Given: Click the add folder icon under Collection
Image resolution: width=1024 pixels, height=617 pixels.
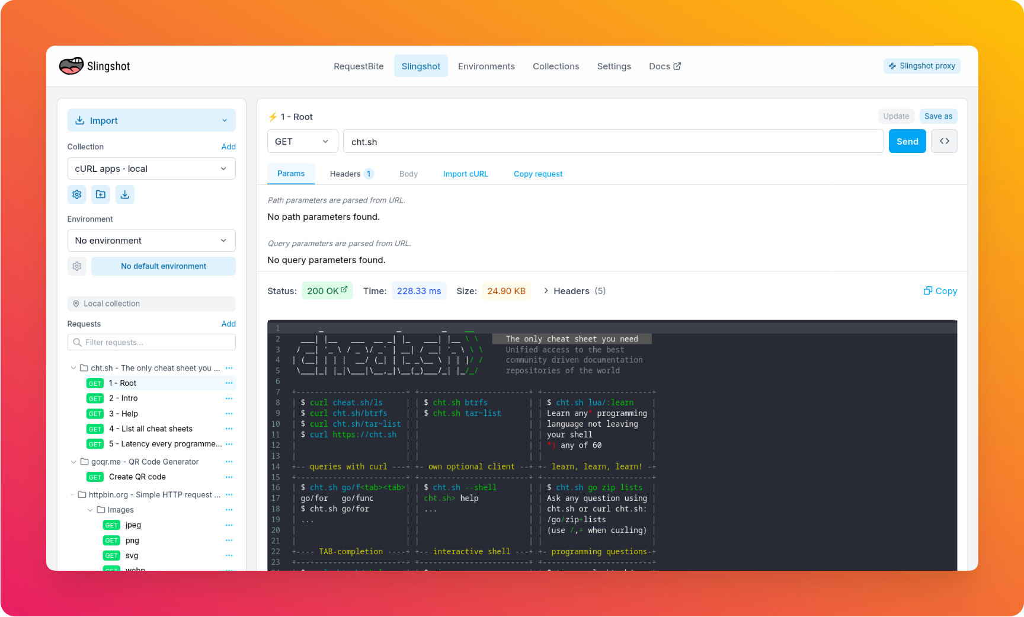Looking at the screenshot, I should click(x=101, y=194).
